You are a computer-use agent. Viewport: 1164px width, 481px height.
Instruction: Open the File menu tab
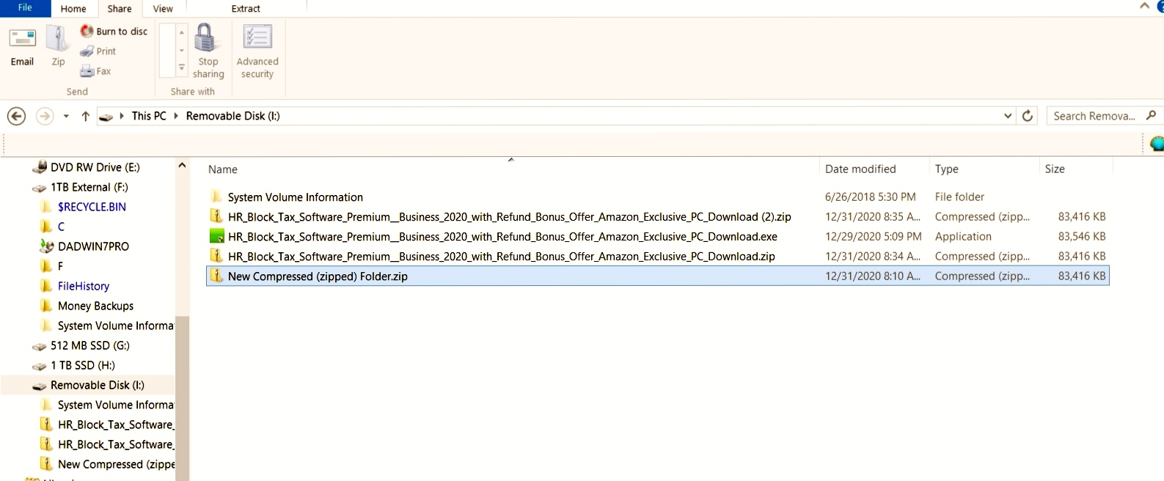pyautogui.click(x=25, y=8)
